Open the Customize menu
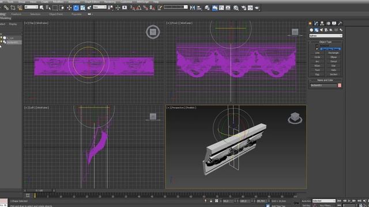The width and height of the screenshot is (369, 207). click(126, 2)
